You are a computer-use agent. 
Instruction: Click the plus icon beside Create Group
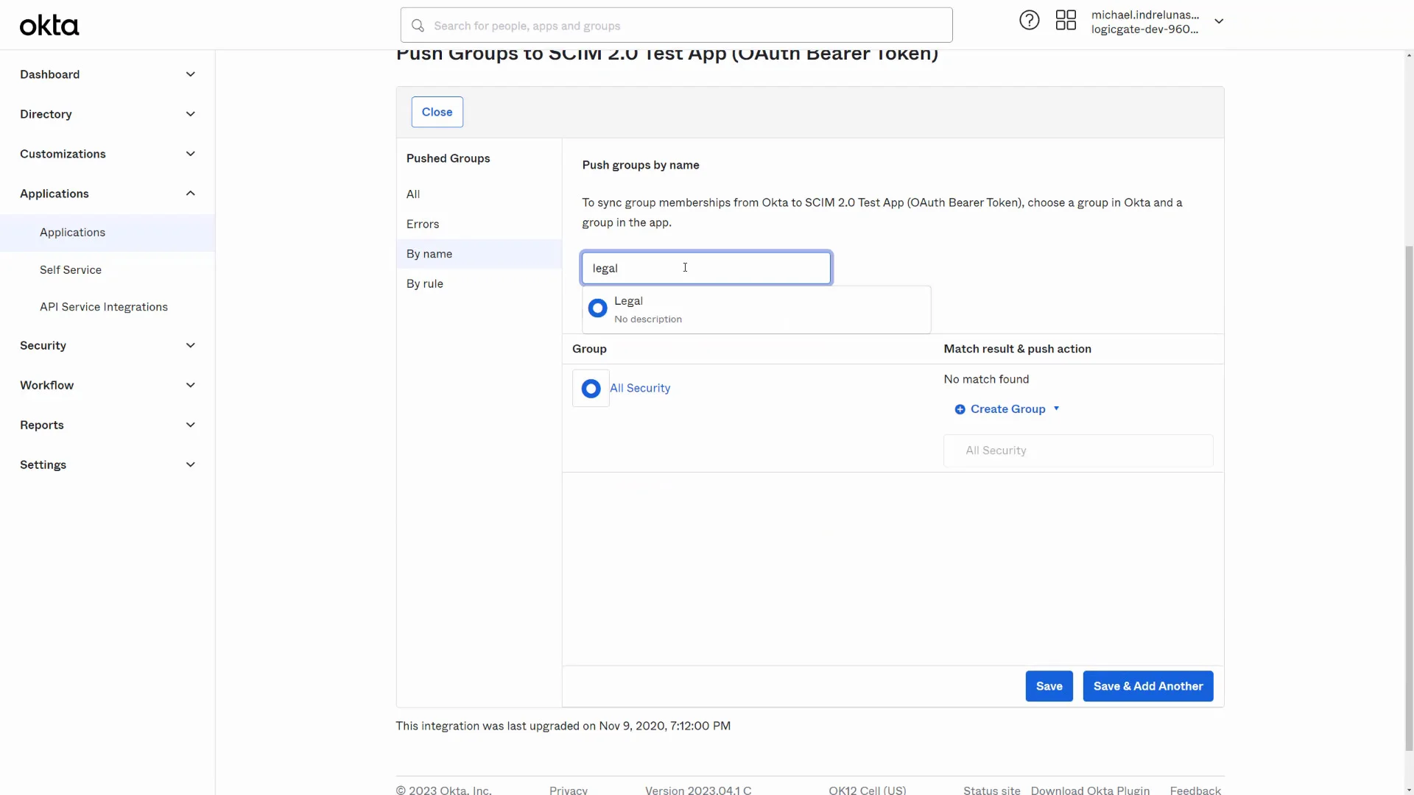click(x=960, y=409)
